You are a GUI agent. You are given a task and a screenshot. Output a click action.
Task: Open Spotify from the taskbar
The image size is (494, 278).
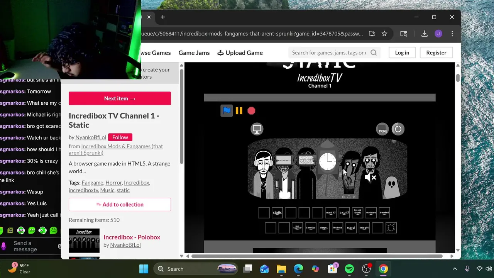349,269
